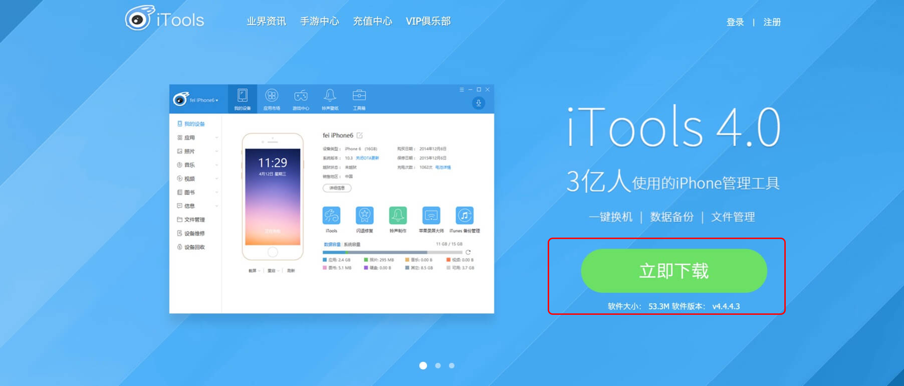Screen dimensions: 904x386
Task: Open the hamburger menu icon in app title bar
Action: (x=462, y=90)
